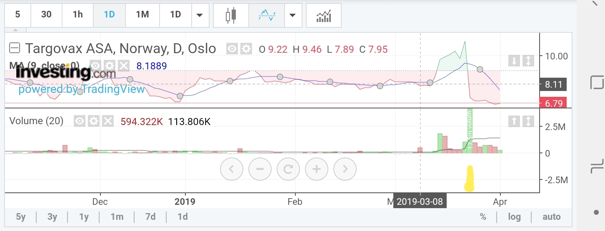Expand the time interval dropdown arrow
The height and width of the screenshot is (231, 605).
point(200,15)
